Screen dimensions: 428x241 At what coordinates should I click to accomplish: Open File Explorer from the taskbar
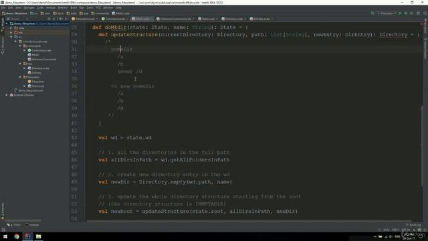pyautogui.click(x=39, y=236)
